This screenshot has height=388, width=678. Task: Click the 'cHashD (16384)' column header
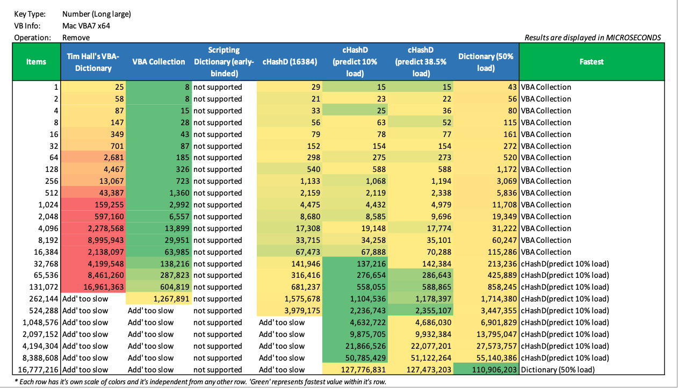pos(289,62)
